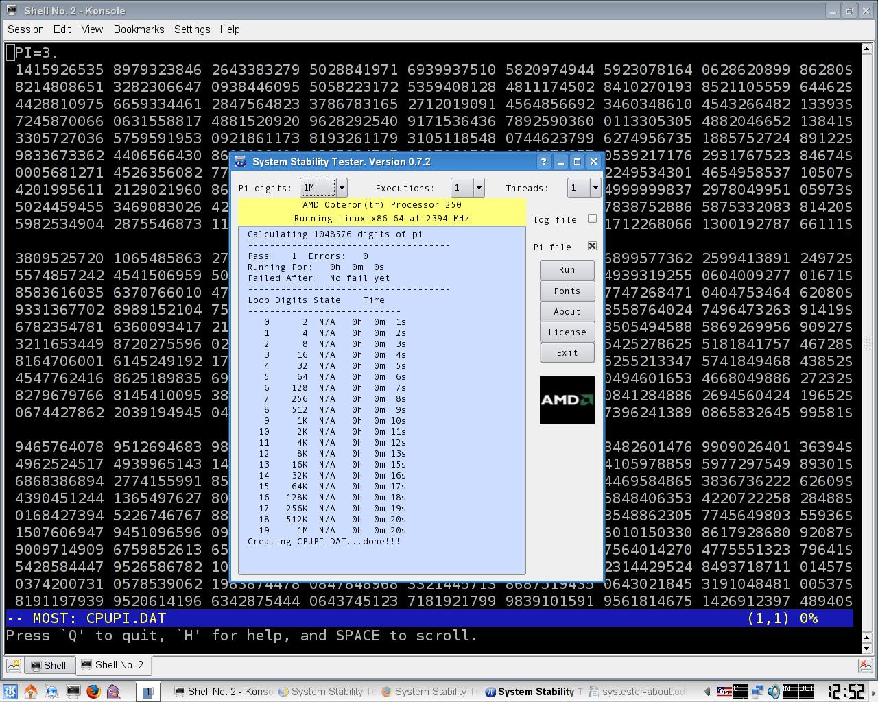
Task: Expand hidden system tray icons arrow
Action: tap(707, 692)
